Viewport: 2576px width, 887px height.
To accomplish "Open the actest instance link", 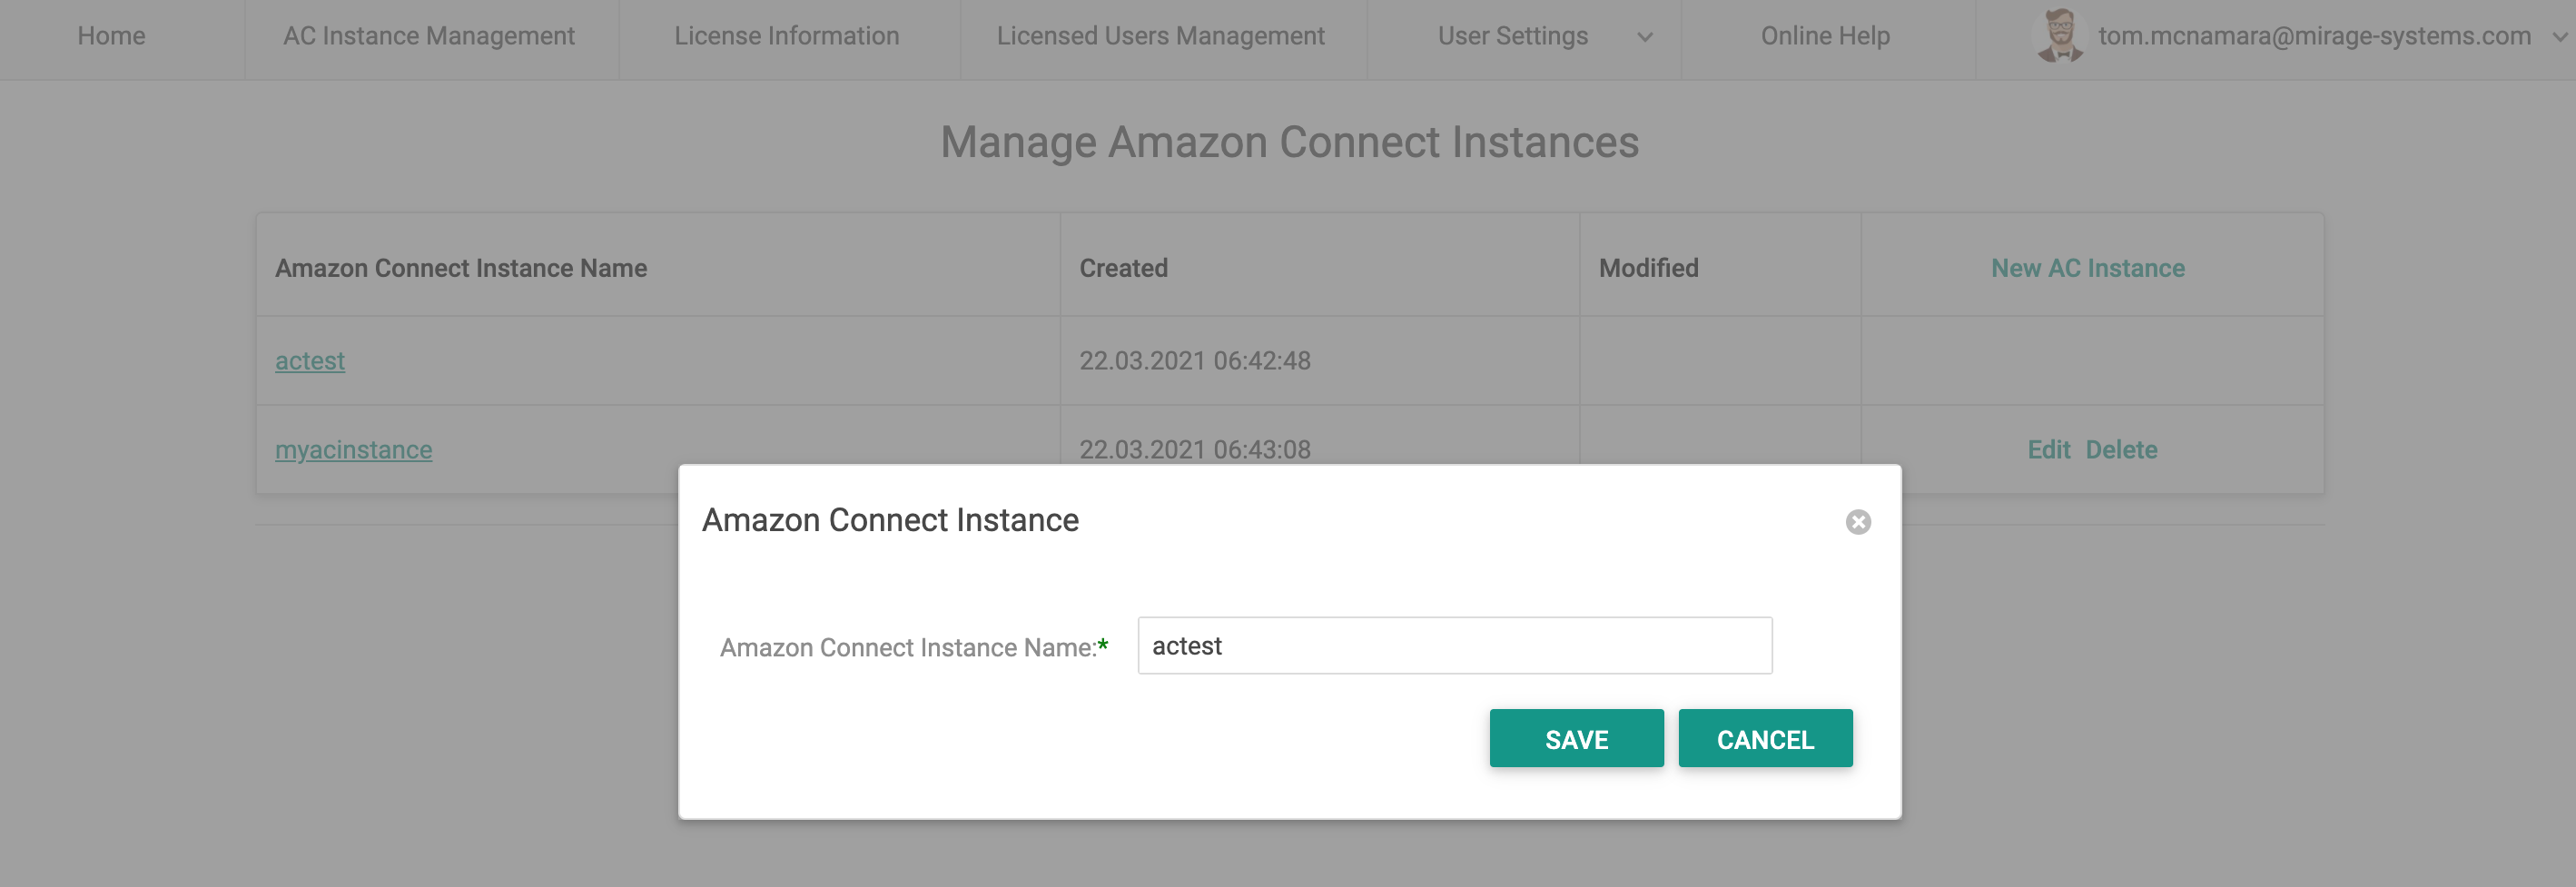I will [x=310, y=361].
